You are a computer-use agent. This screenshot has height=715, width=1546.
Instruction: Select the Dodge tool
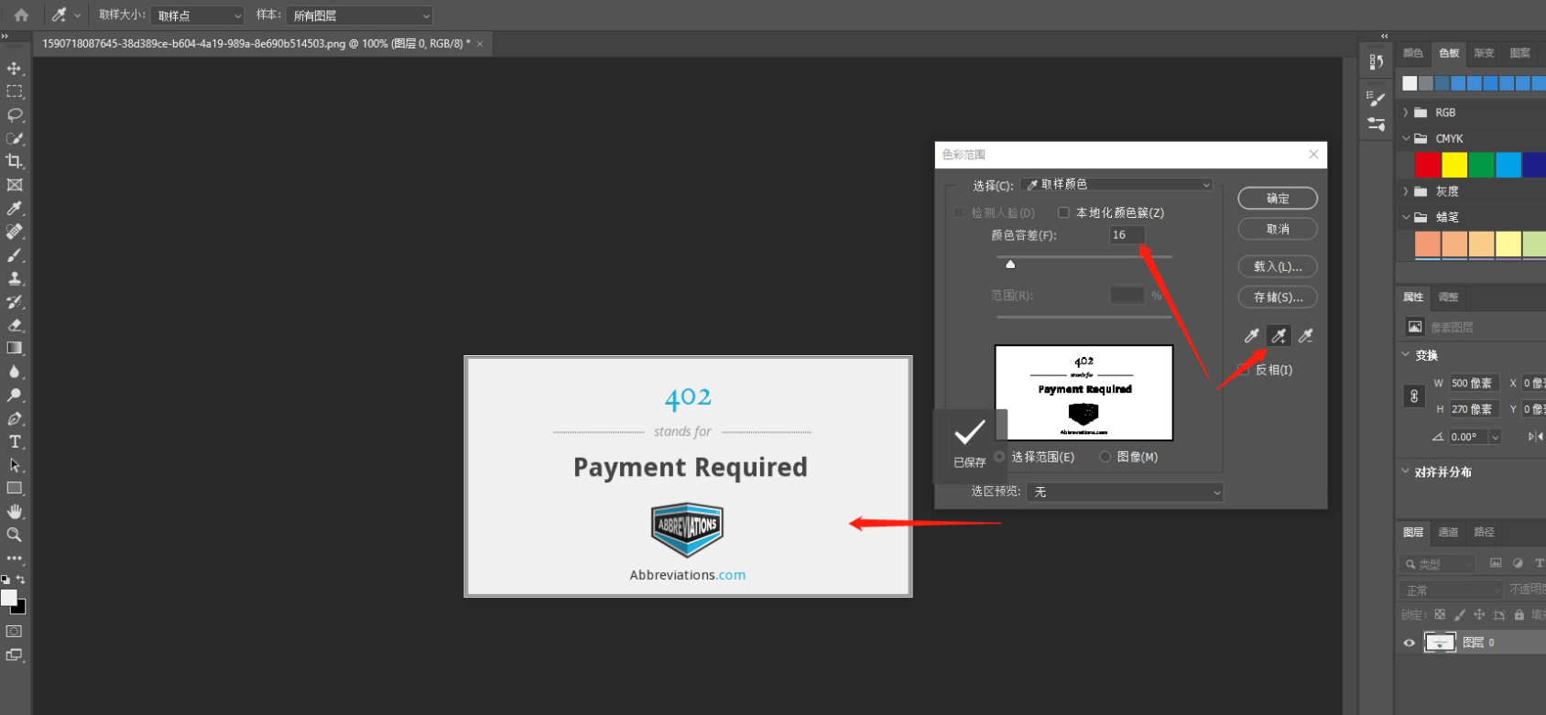coord(15,395)
